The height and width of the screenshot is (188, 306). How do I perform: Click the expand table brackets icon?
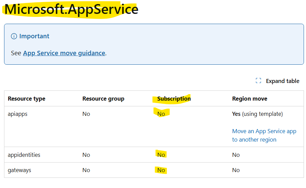tap(258, 81)
